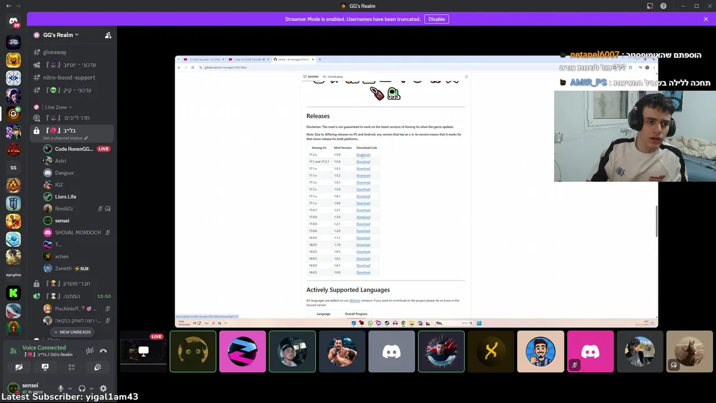Screen dimensions: 716x403
Task: Switch to README tab on GitHub page
Action: [x=311, y=77]
